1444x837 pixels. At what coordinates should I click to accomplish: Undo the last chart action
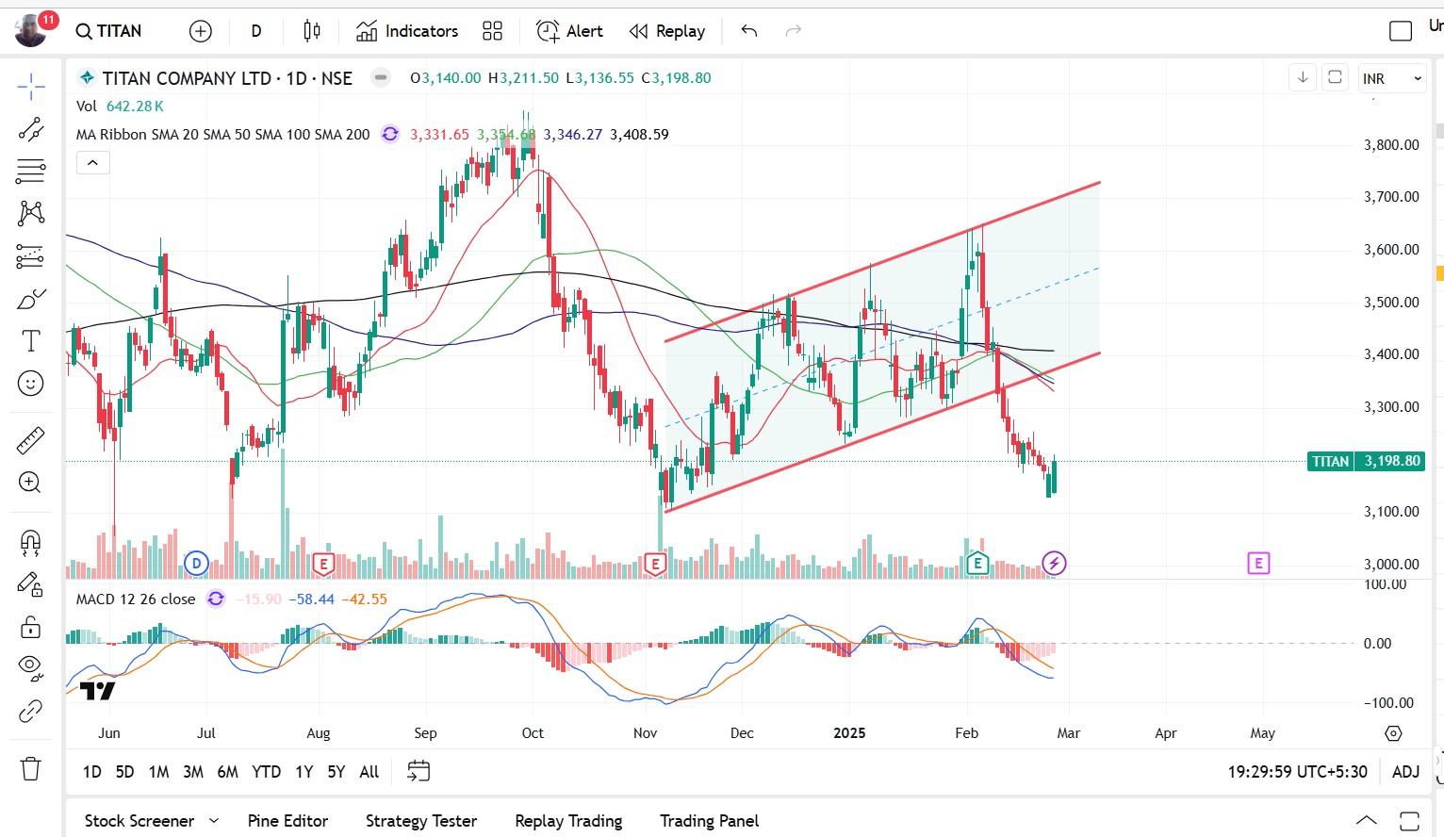tap(749, 31)
